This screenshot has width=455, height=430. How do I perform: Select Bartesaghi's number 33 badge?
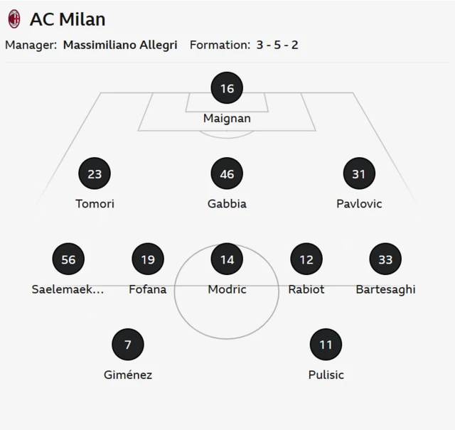point(385,259)
